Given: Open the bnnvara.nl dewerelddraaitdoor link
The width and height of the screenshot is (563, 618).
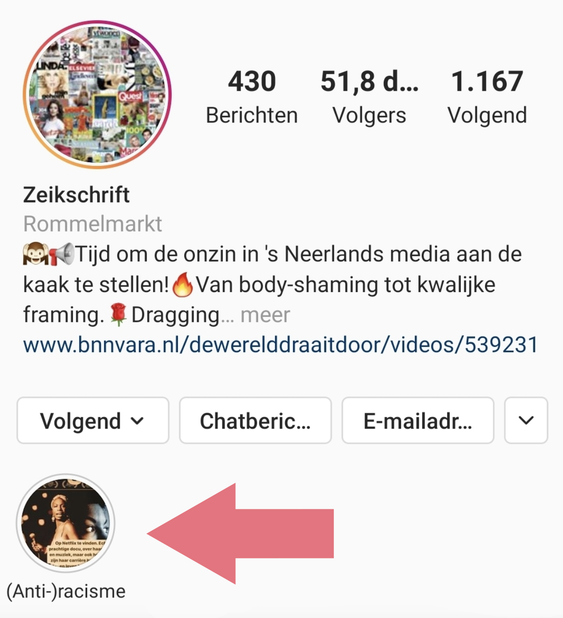Looking at the screenshot, I should click(281, 345).
